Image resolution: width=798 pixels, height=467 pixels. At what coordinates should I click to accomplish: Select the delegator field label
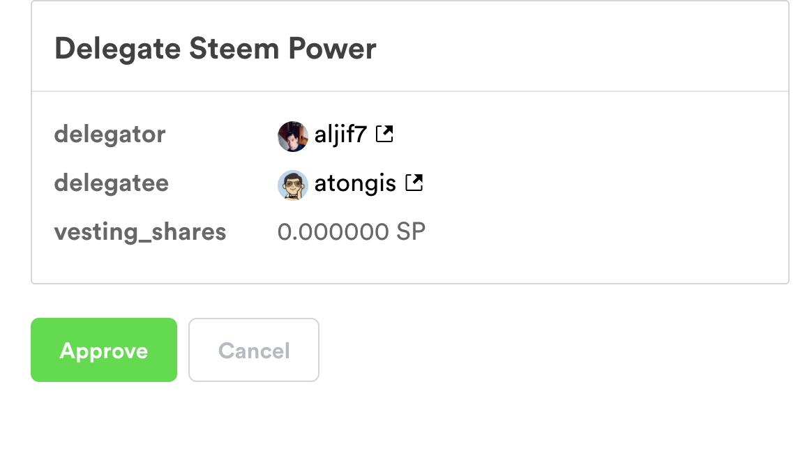110,134
